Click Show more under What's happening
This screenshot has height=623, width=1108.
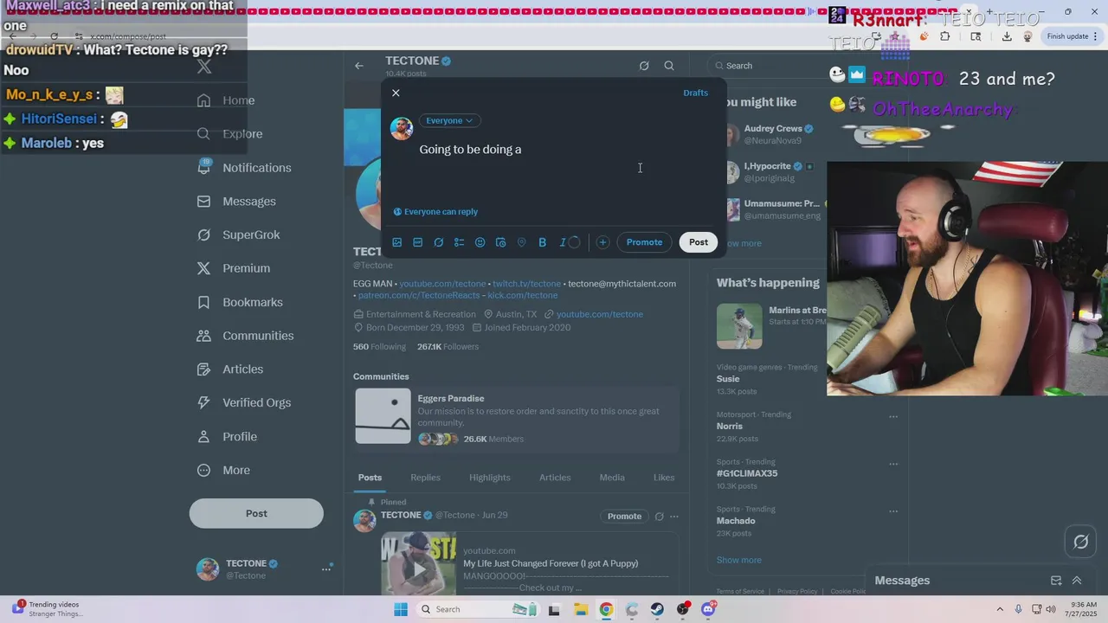(739, 560)
